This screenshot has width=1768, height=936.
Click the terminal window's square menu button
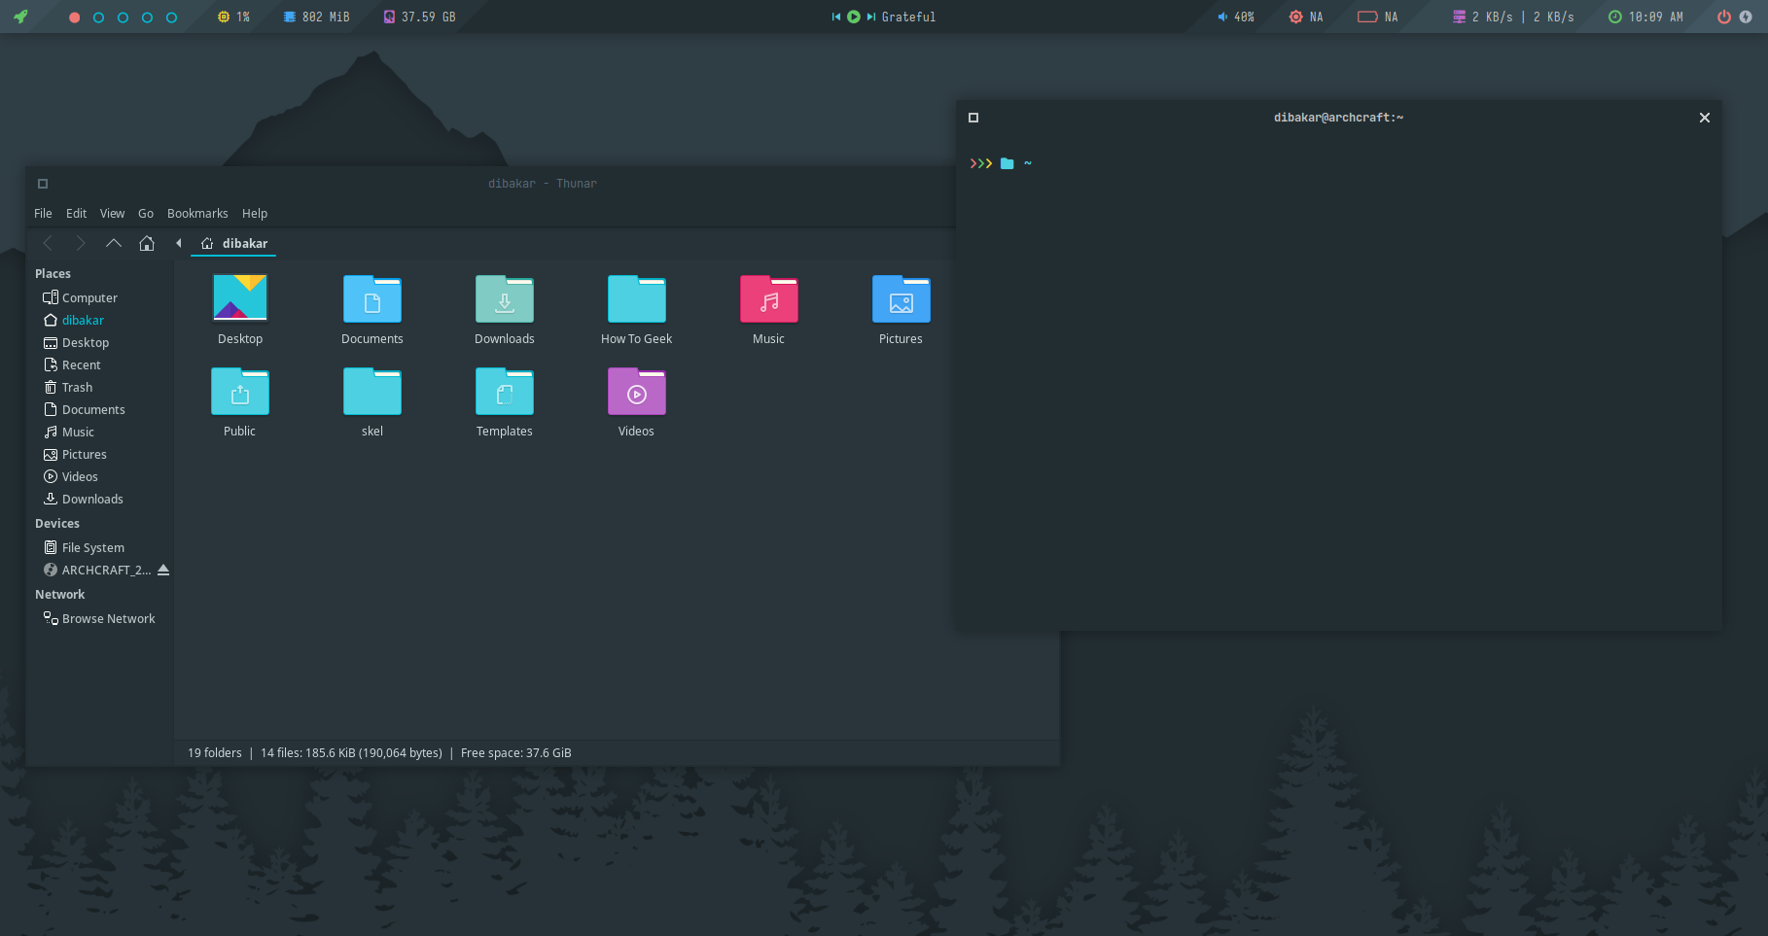pos(973,118)
